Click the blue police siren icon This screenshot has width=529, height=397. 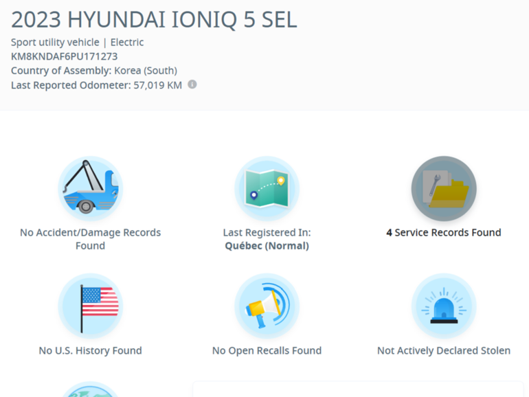(443, 306)
